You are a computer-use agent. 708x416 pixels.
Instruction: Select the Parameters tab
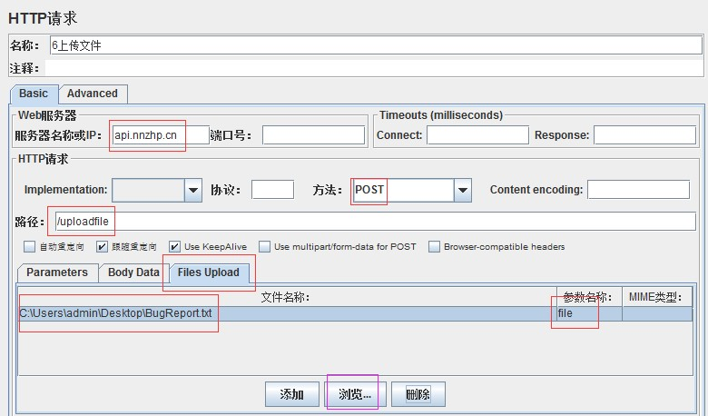click(x=57, y=272)
